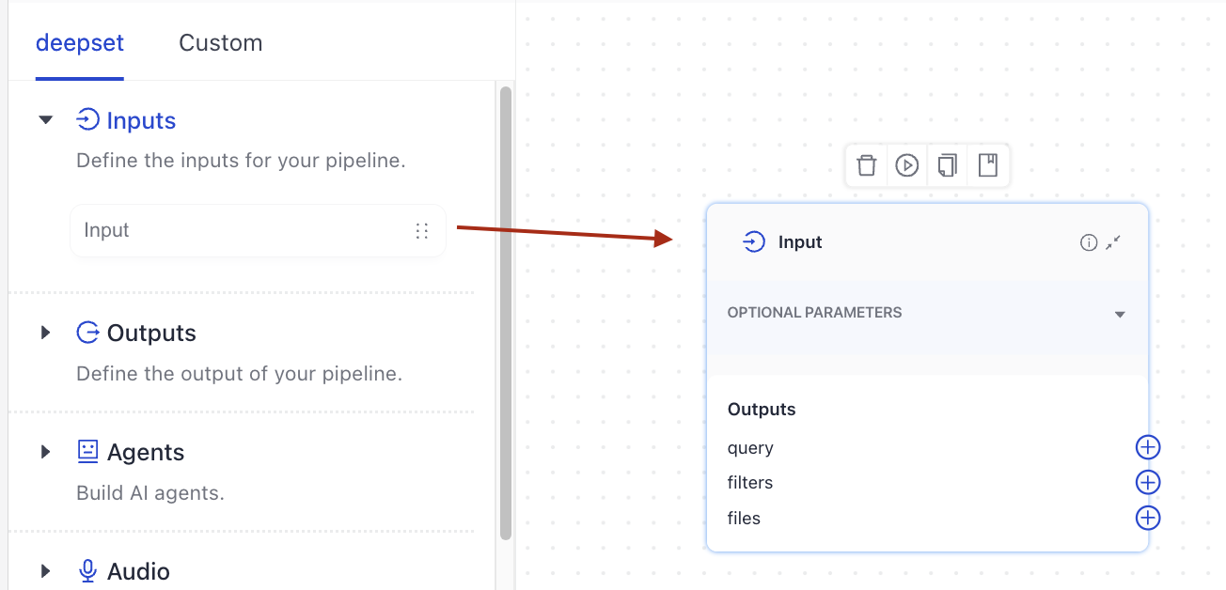Add a connection on the files output
Image resolution: width=1226 pixels, height=590 pixels.
pos(1147,518)
